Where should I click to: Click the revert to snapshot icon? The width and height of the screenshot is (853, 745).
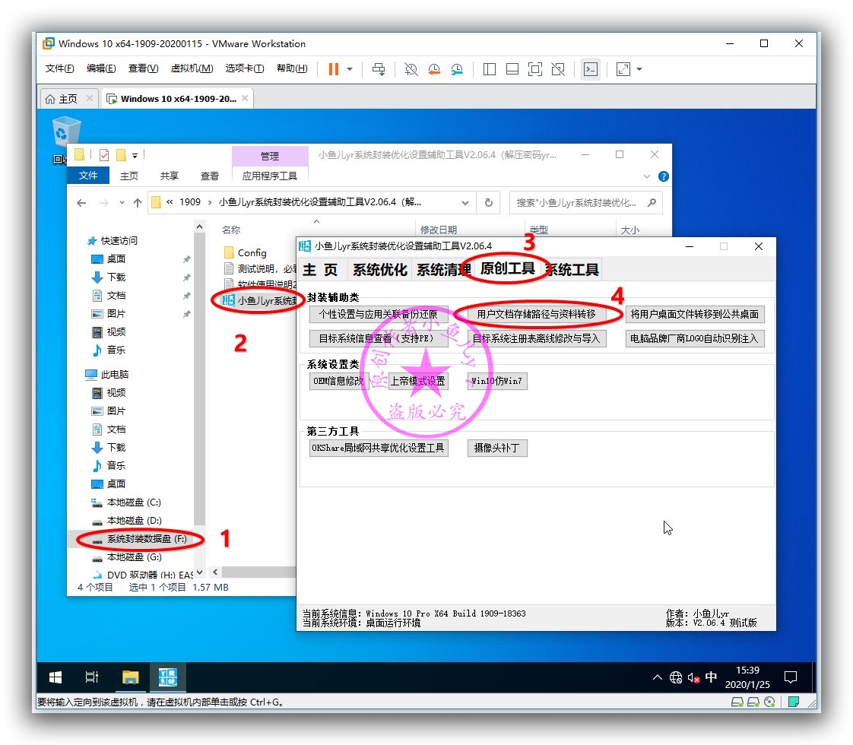[434, 69]
